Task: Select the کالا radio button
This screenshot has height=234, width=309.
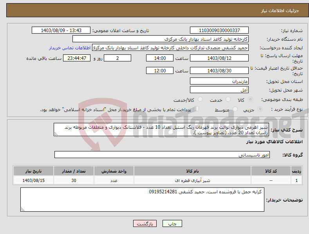Action: click(250, 99)
